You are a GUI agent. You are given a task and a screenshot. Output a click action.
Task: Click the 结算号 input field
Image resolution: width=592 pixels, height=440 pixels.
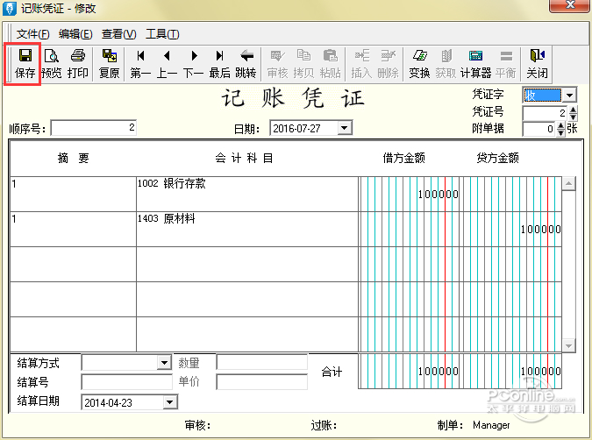(127, 382)
